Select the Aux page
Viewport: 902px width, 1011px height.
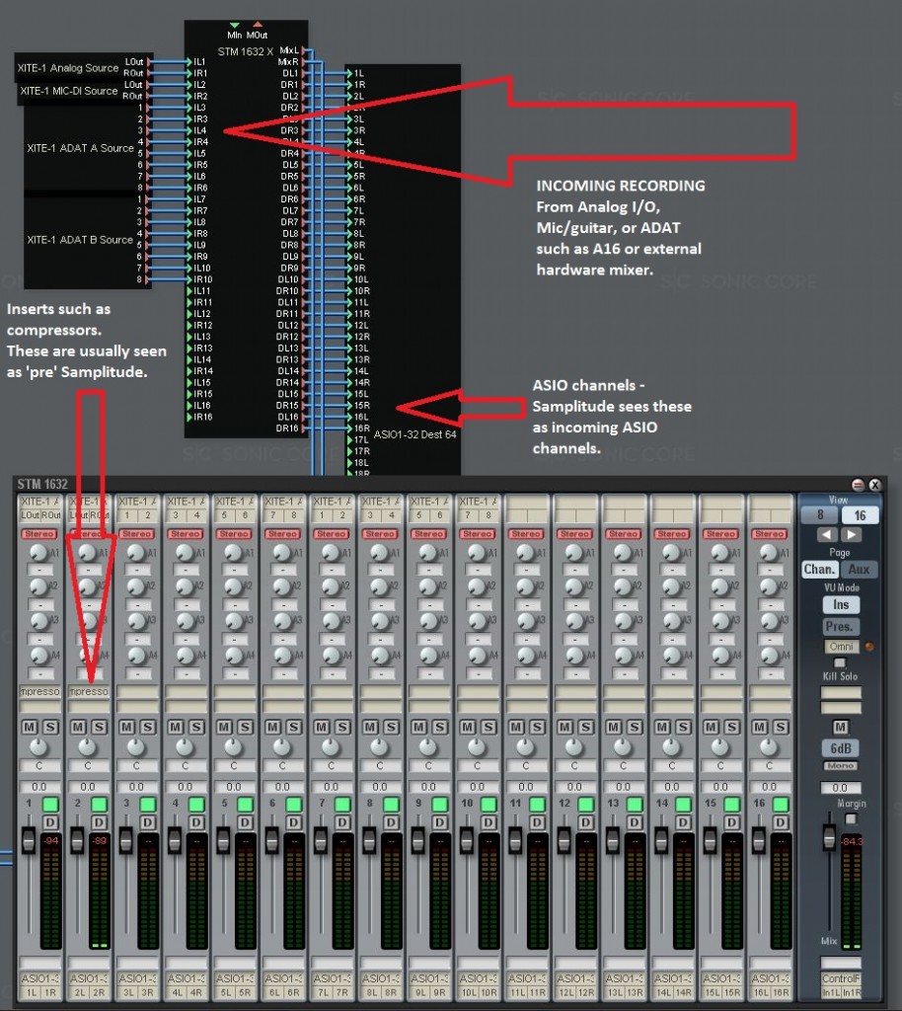click(860, 570)
